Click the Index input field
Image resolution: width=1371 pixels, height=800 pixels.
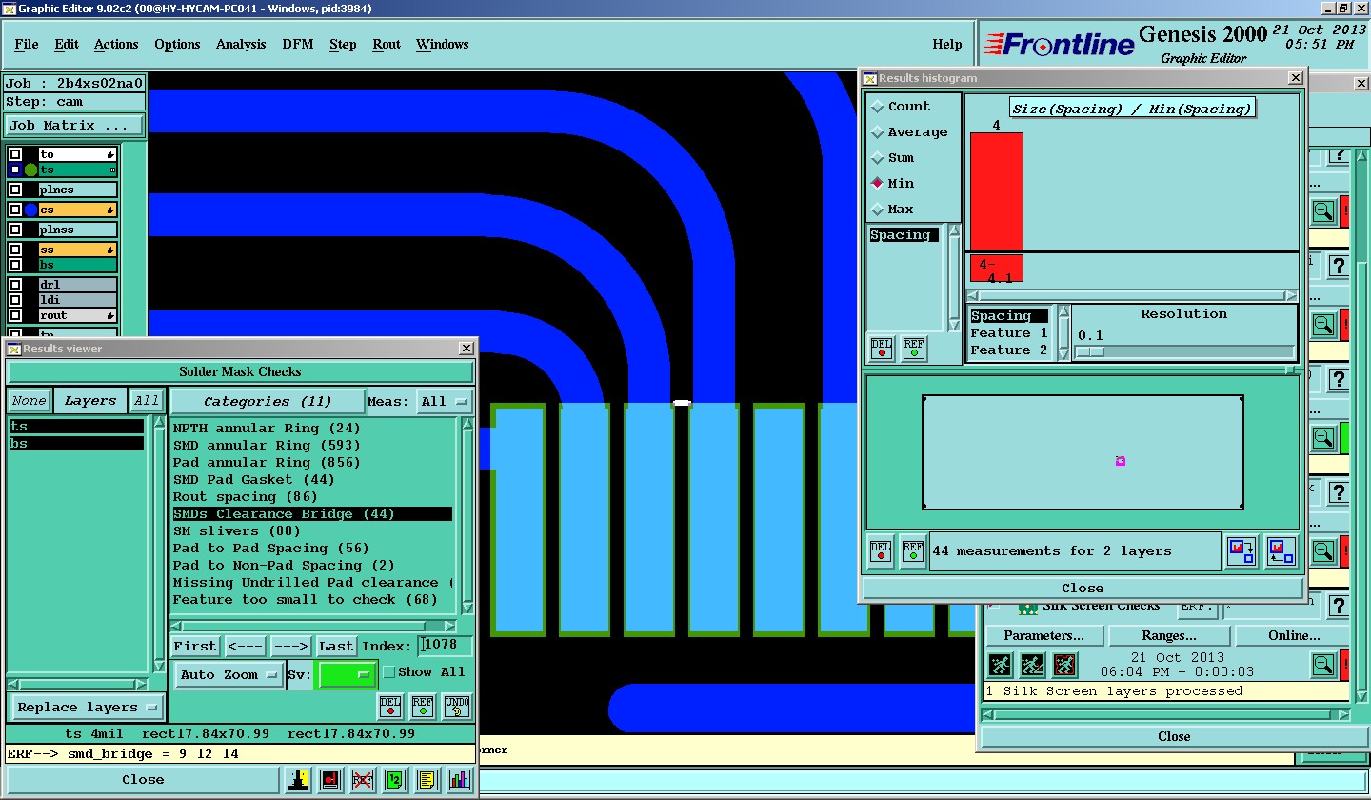click(x=445, y=646)
